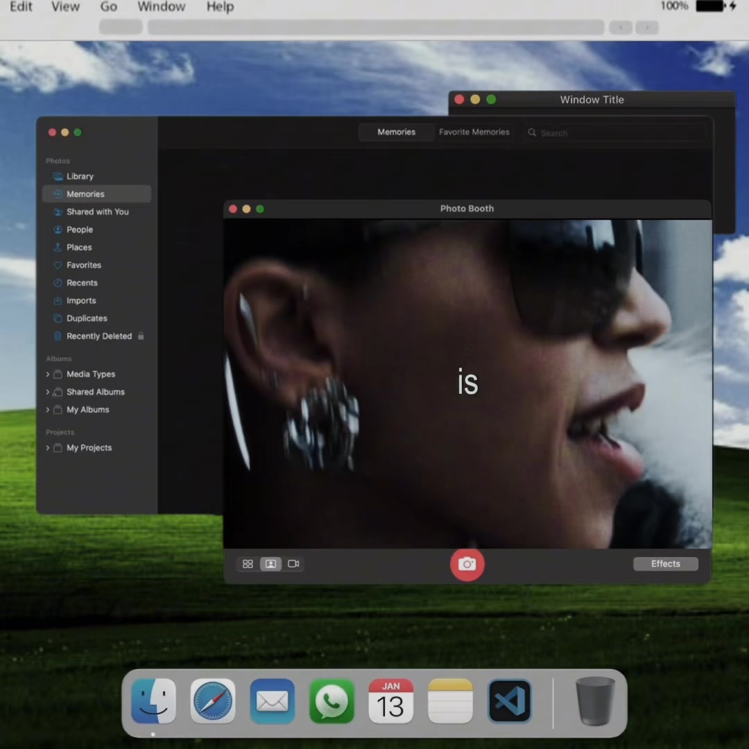The height and width of the screenshot is (749, 749).
Task: Select the Memories tab in toolbar
Action: pyautogui.click(x=396, y=132)
